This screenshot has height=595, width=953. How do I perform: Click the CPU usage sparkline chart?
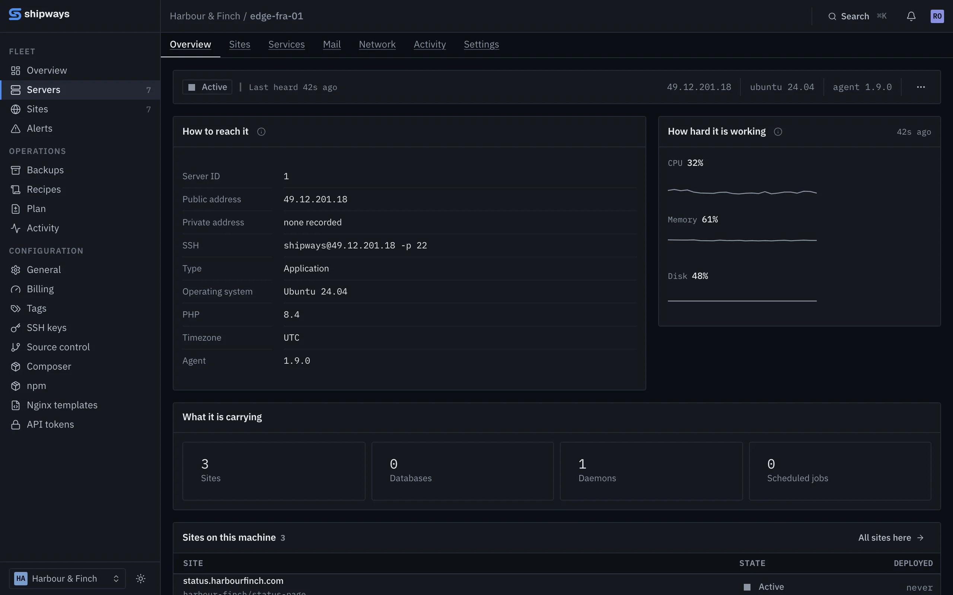742,192
